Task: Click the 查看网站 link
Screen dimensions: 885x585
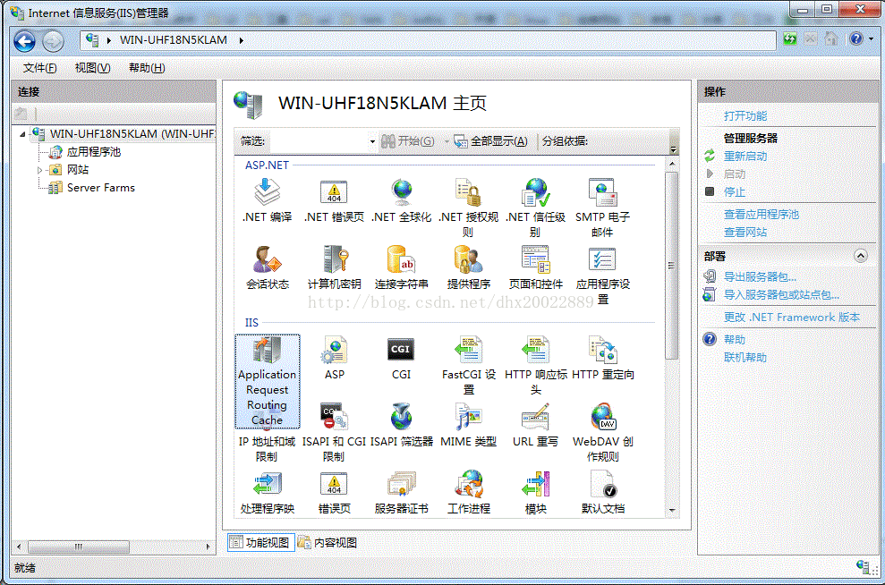Action: [x=745, y=233]
